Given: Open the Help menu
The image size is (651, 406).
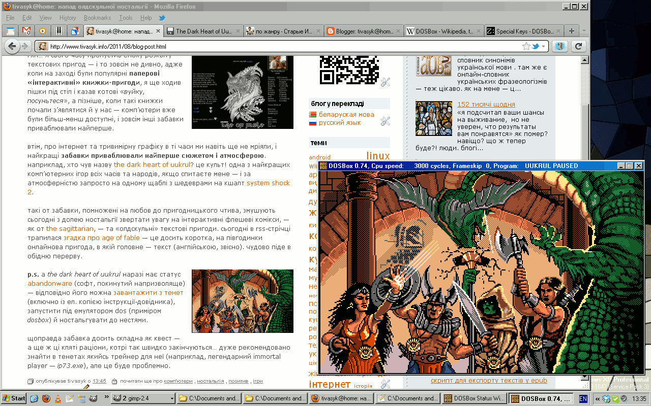Looking at the screenshot, I should (146, 18).
